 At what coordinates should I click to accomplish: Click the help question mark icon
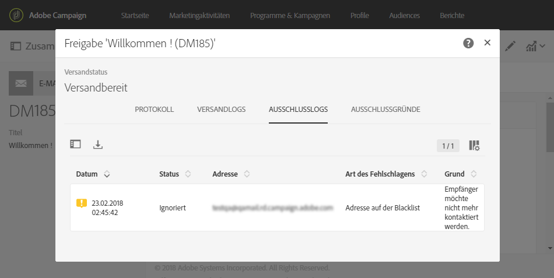[x=468, y=43]
